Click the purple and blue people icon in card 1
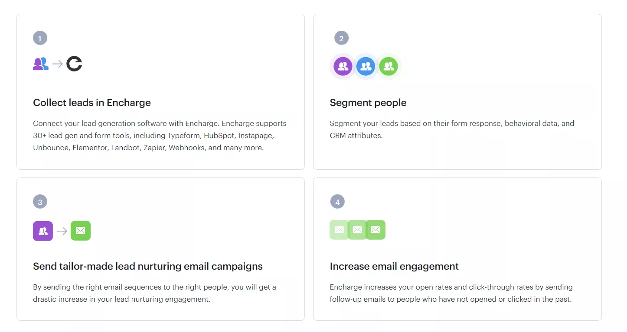The height and width of the screenshot is (332, 627). [x=41, y=64]
